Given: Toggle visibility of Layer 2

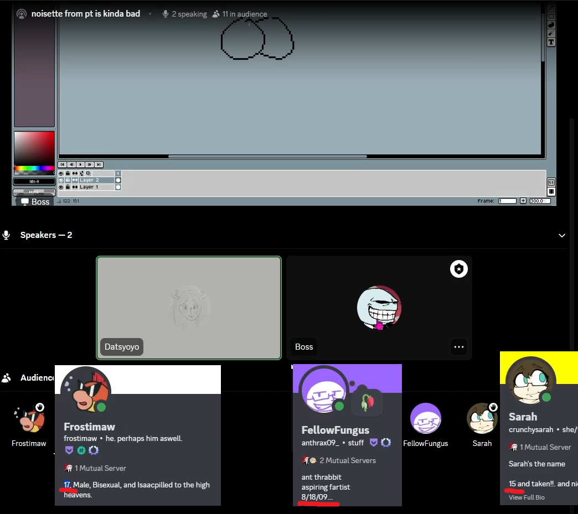Looking at the screenshot, I should click(x=61, y=180).
